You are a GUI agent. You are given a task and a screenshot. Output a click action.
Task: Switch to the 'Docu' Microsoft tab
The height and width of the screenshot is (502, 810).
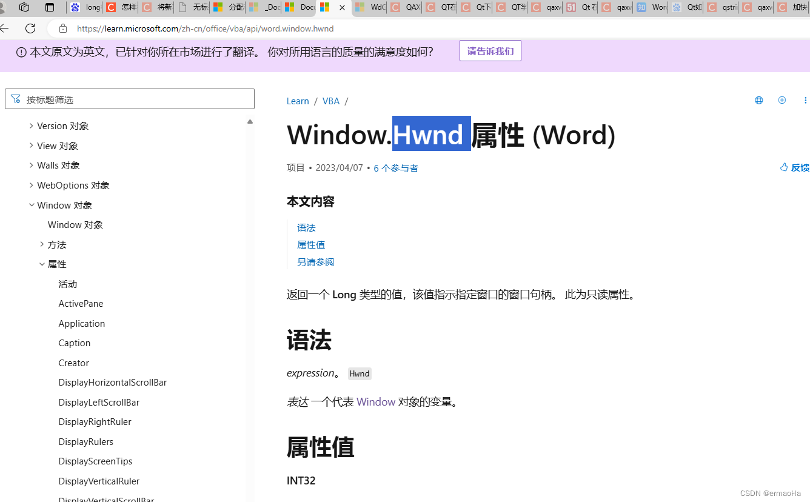[299, 7]
